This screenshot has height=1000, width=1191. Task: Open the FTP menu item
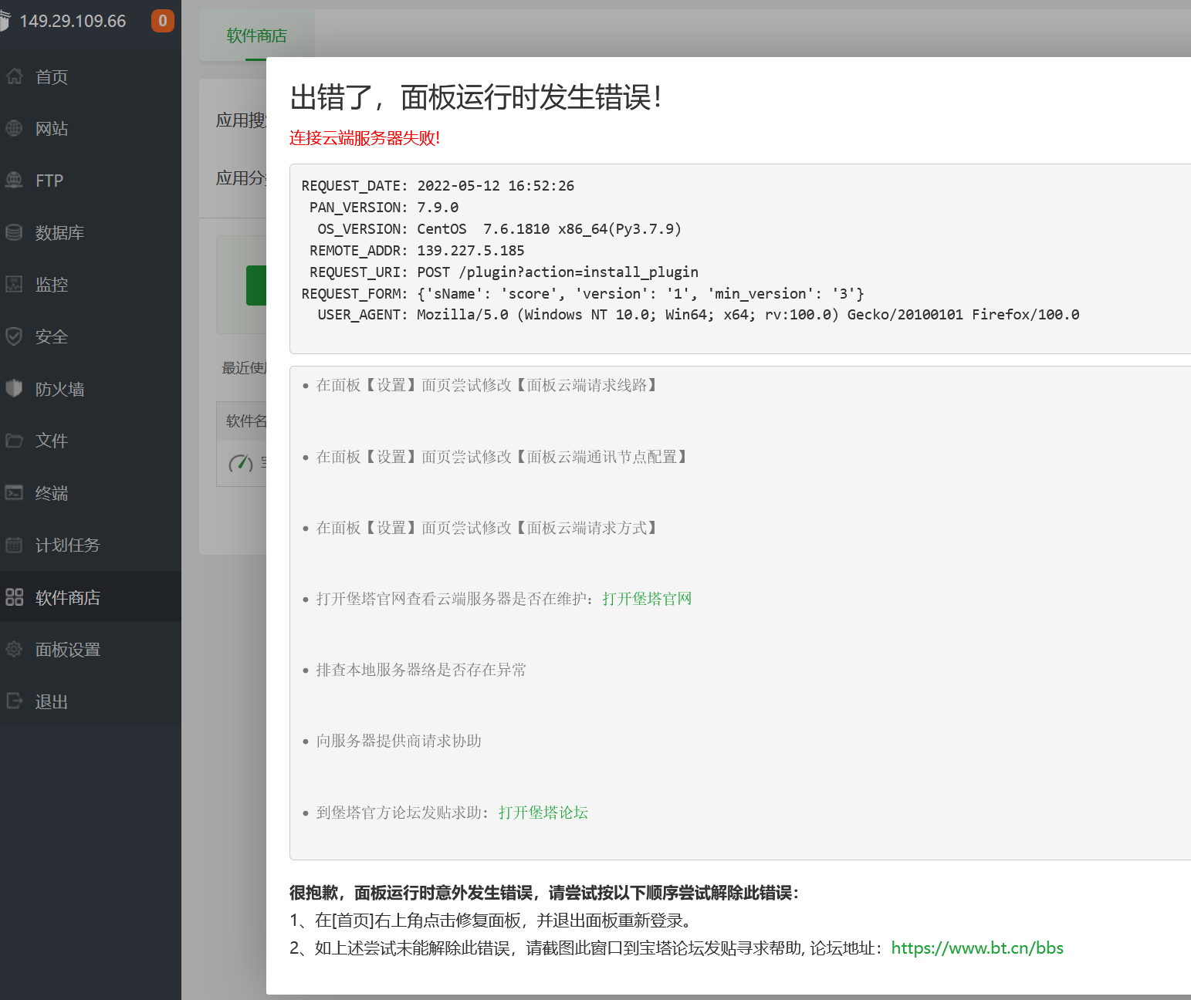click(90, 181)
